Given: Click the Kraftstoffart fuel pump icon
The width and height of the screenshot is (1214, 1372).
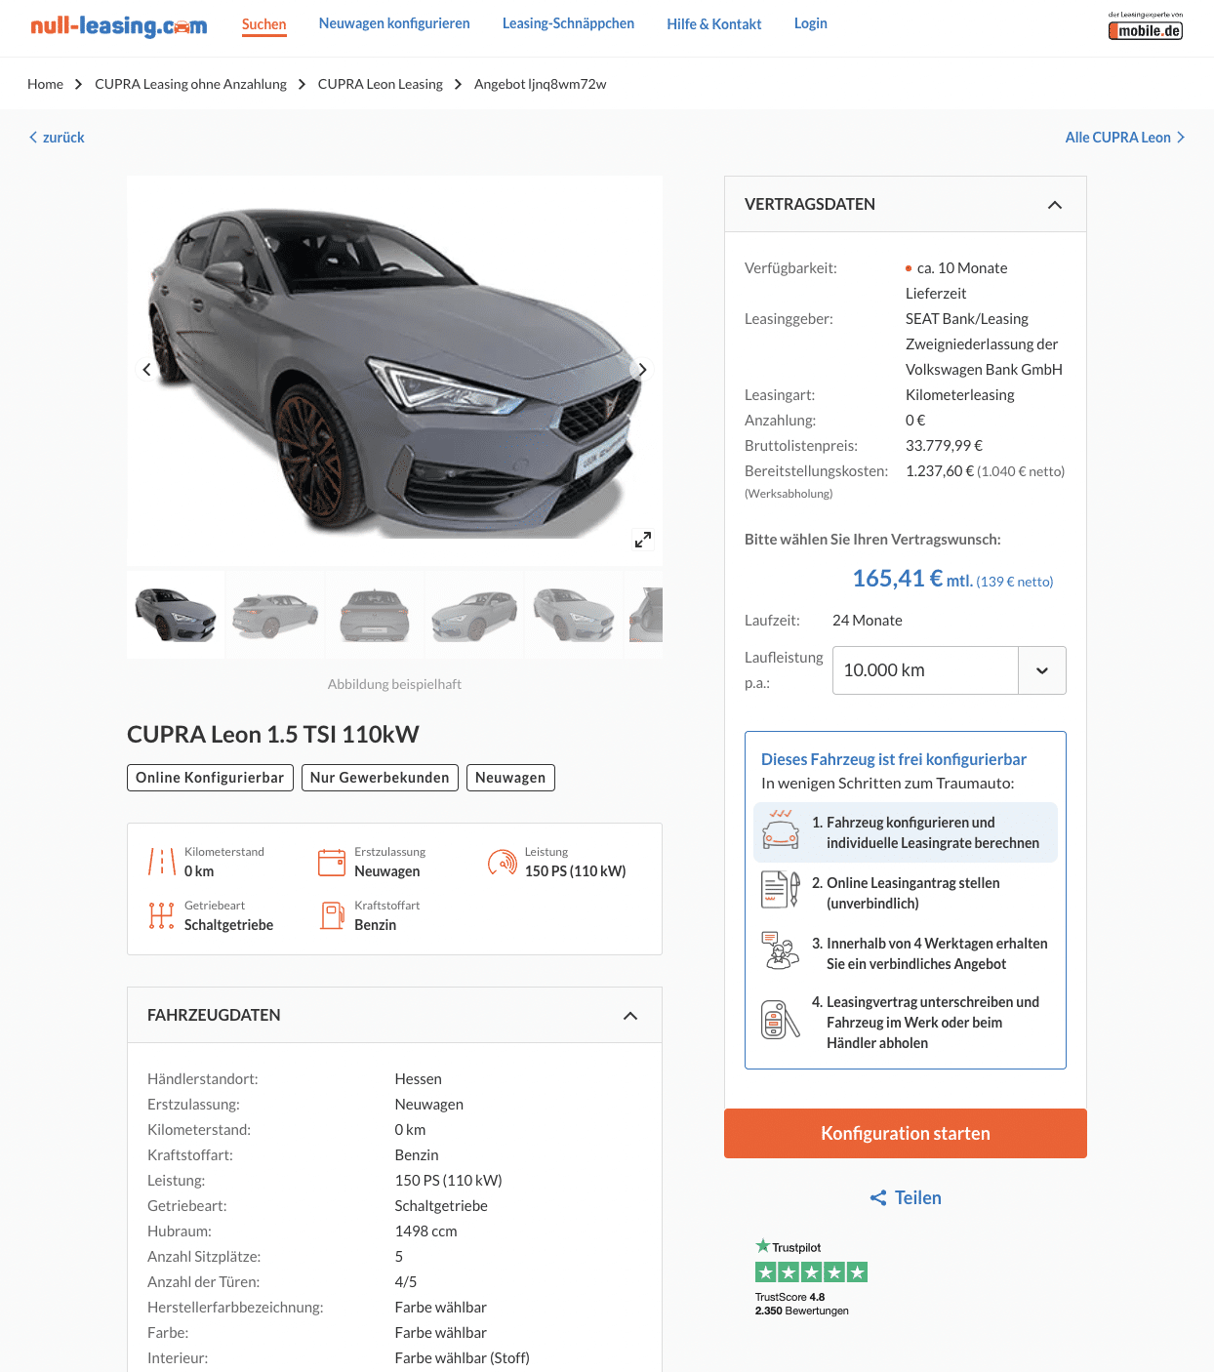Looking at the screenshot, I should point(332,915).
